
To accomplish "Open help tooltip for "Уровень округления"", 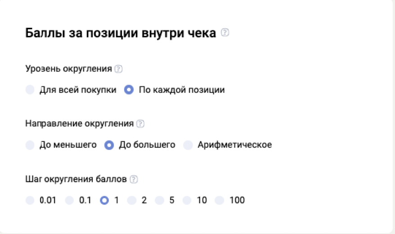I will [x=118, y=69].
